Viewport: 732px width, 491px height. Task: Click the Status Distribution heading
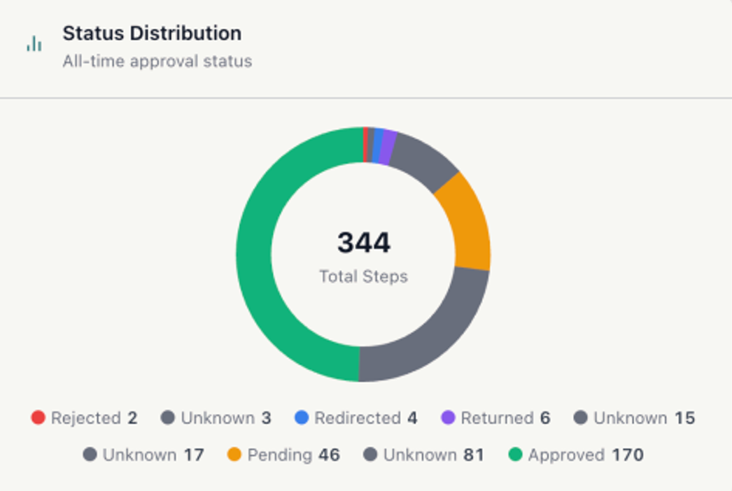[x=152, y=33]
